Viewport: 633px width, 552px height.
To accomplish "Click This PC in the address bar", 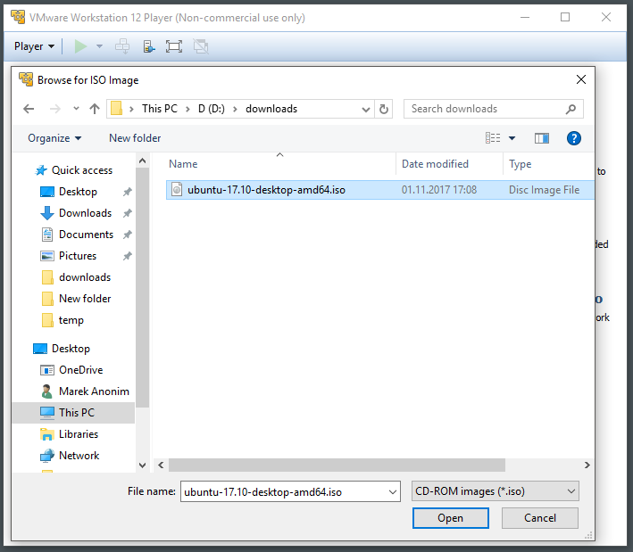I will pyautogui.click(x=160, y=109).
